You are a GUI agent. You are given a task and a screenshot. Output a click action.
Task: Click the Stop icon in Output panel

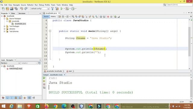(44, 84)
